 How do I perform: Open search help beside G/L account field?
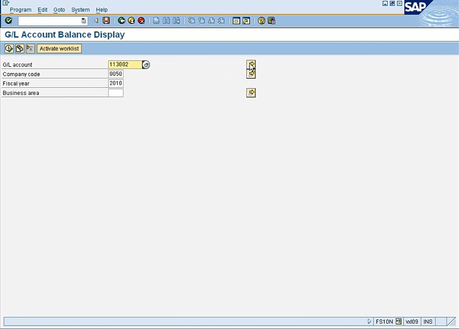point(146,64)
